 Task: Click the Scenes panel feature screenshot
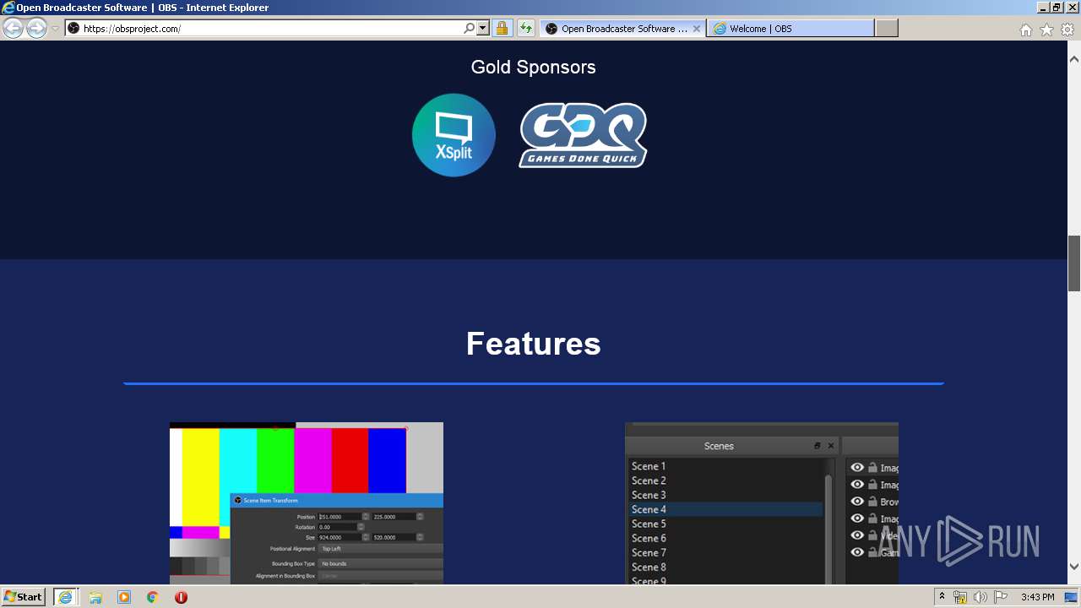[x=762, y=503]
